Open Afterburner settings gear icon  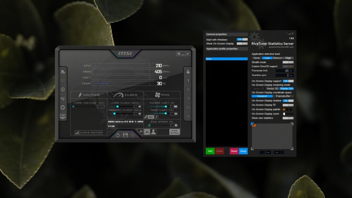(x=63, y=107)
